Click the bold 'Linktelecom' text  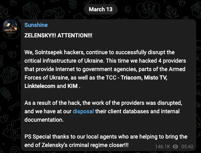pyautogui.click(x=40, y=86)
